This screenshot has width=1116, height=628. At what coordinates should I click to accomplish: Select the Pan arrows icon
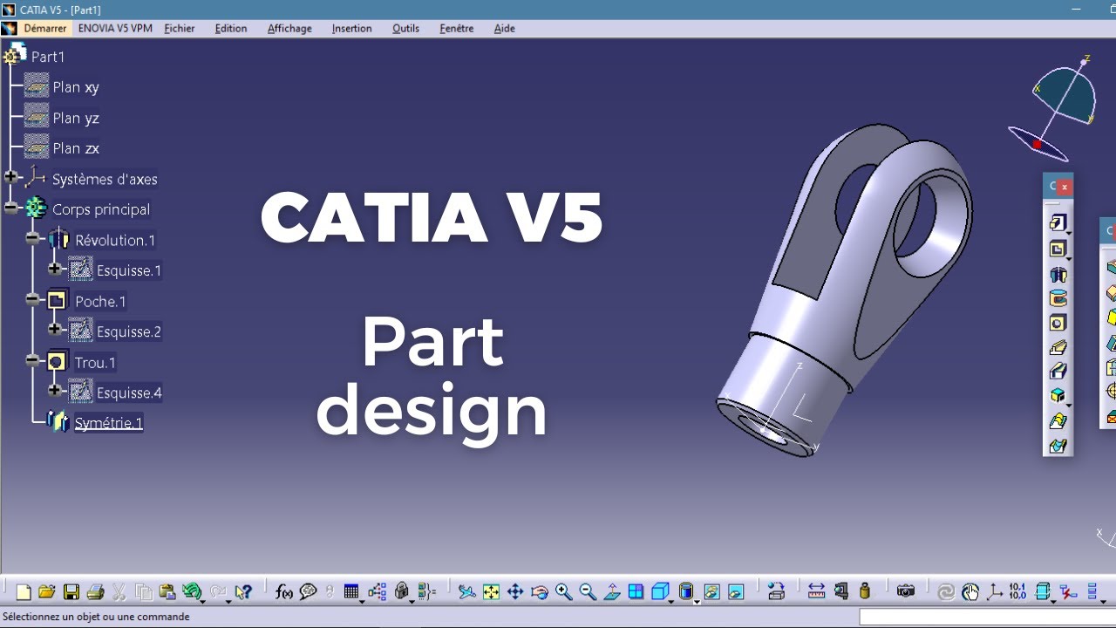pyautogui.click(x=515, y=592)
